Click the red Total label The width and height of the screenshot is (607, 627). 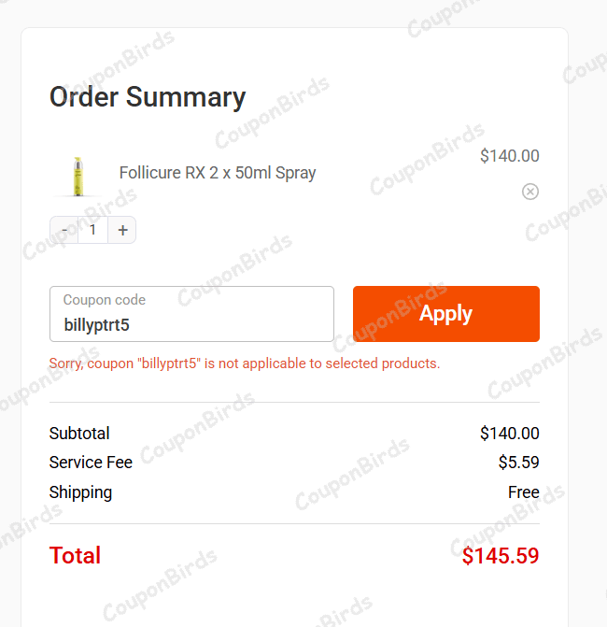click(x=75, y=555)
